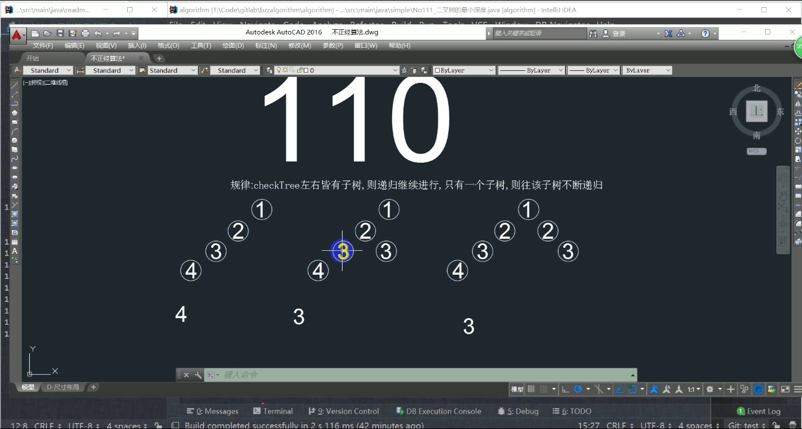802x429 pixels.
Task: Click the ViewCube 上 top face
Action: point(757,111)
